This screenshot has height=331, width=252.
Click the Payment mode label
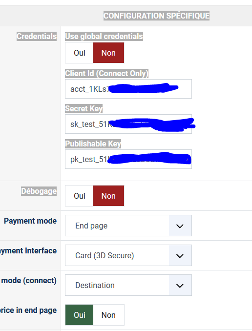(30, 221)
